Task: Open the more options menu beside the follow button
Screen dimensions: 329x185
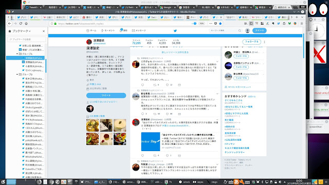Action: (x=264, y=42)
